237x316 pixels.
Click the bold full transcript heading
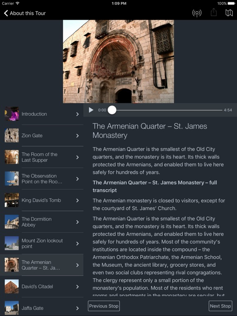[155, 186]
